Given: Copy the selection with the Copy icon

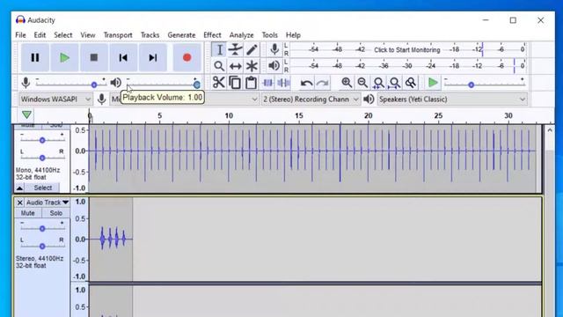Looking at the screenshot, I should [x=235, y=83].
